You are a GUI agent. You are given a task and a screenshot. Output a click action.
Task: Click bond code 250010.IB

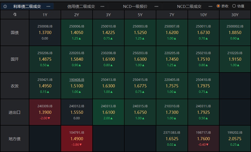108,26
